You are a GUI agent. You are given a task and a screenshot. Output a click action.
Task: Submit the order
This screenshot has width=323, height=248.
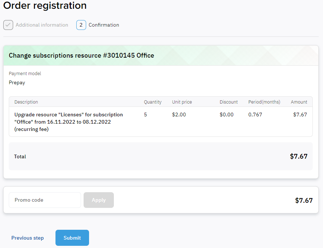(72, 237)
